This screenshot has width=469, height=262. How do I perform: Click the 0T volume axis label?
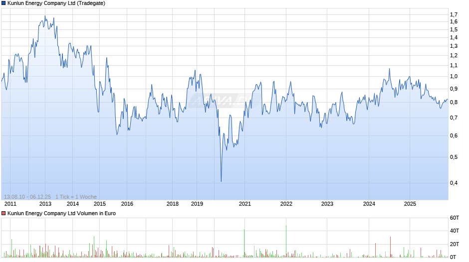point(453,257)
